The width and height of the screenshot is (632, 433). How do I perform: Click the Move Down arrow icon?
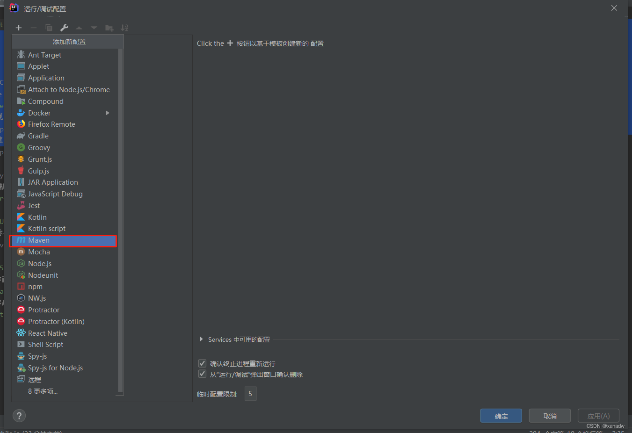[x=94, y=28]
